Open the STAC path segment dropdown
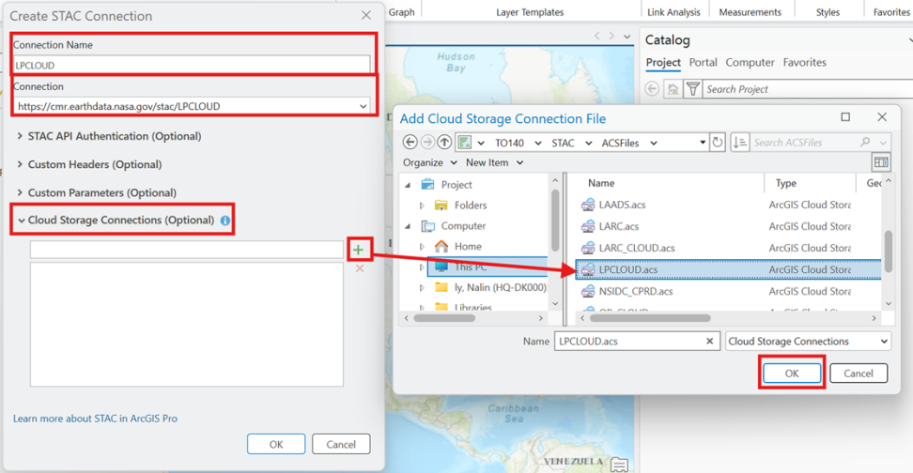913x473 pixels. 589,144
